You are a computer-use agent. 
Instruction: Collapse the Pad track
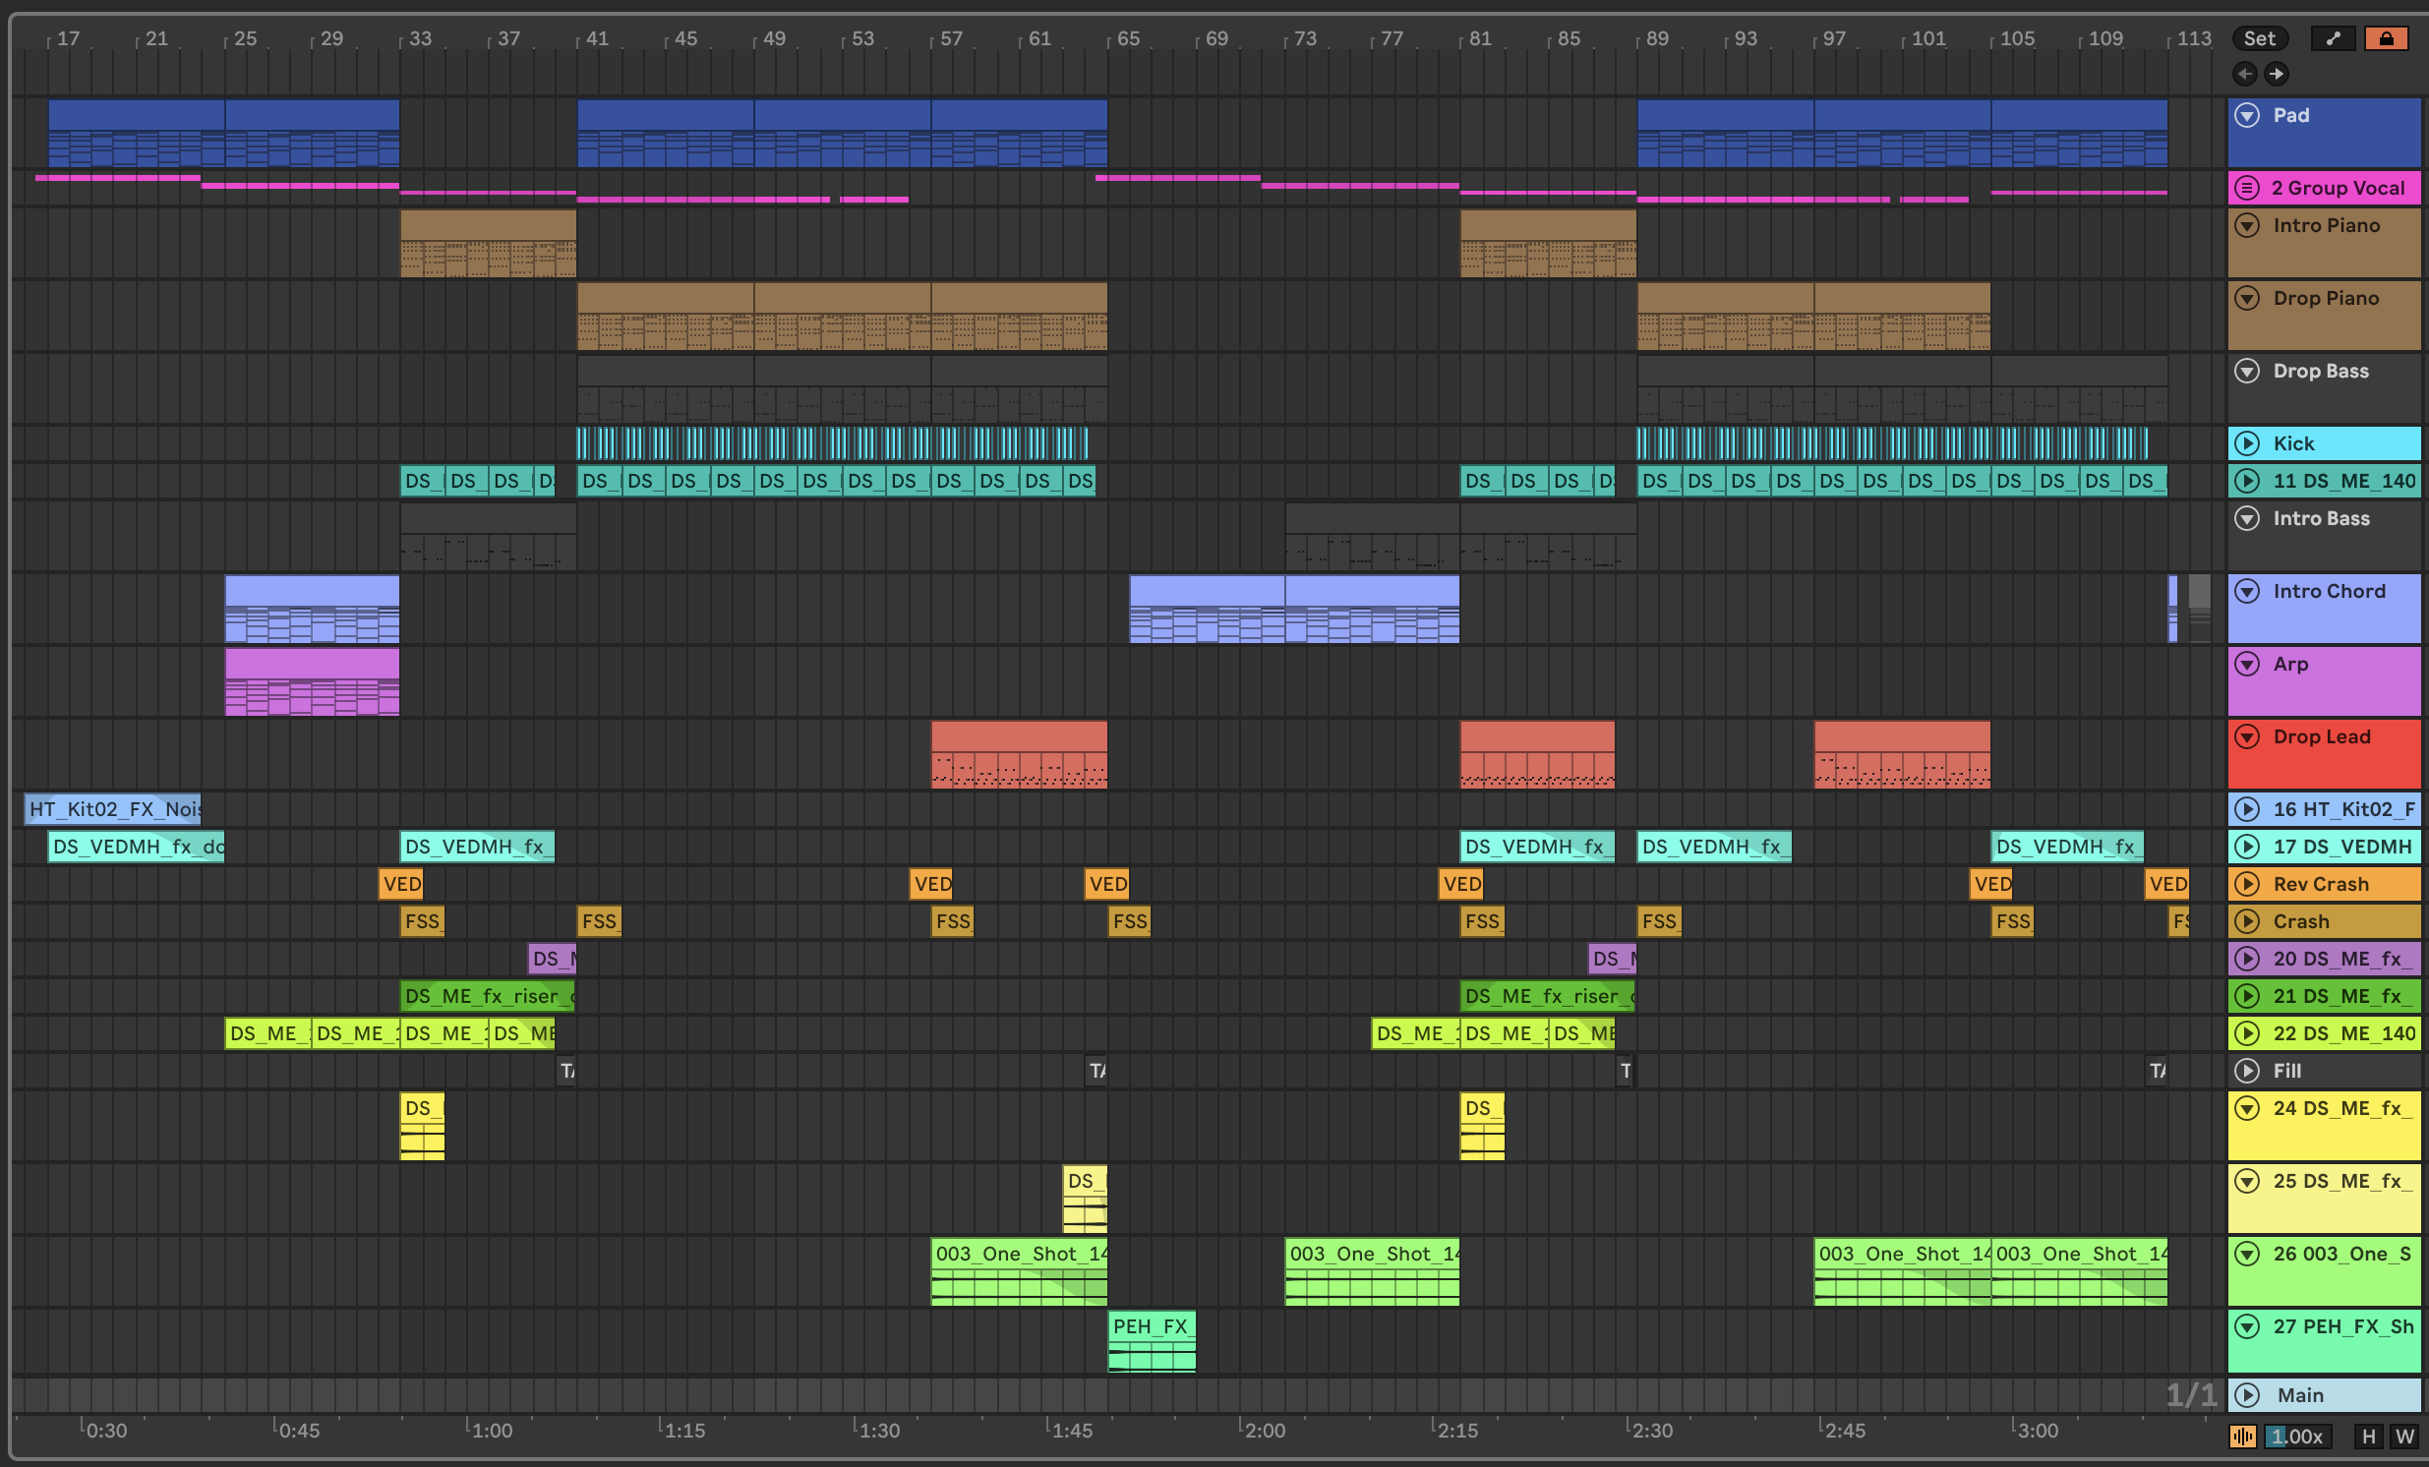2247,115
